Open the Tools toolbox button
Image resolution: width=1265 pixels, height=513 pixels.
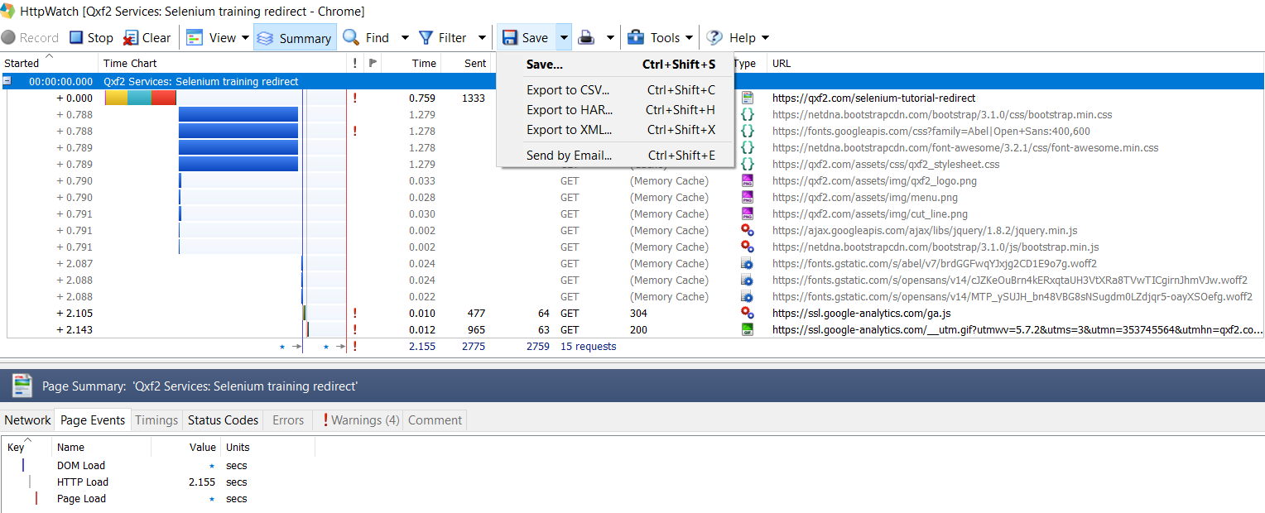(659, 38)
